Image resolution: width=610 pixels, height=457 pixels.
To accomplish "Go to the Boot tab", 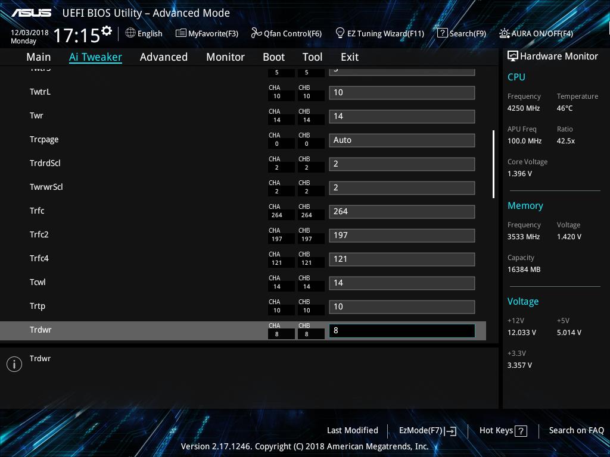I will (274, 57).
